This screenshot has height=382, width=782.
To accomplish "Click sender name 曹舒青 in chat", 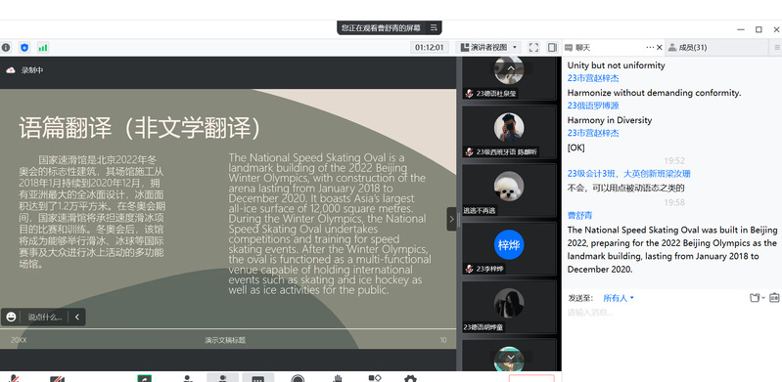I will [x=580, y=216].
